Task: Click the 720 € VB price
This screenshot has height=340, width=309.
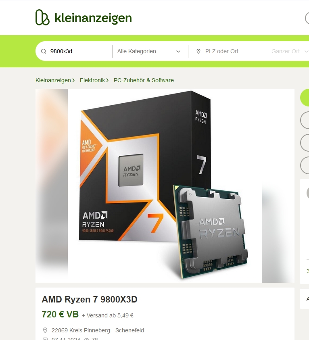Action: (60, 315)
